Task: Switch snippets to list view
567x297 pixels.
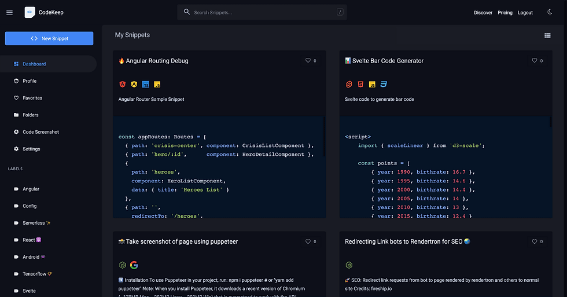Action: [x=547, y=35]
